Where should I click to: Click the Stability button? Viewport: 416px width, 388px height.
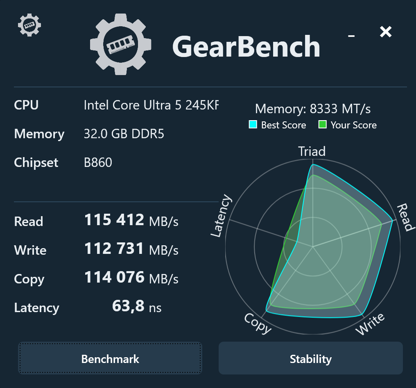(x=310, y=359)
